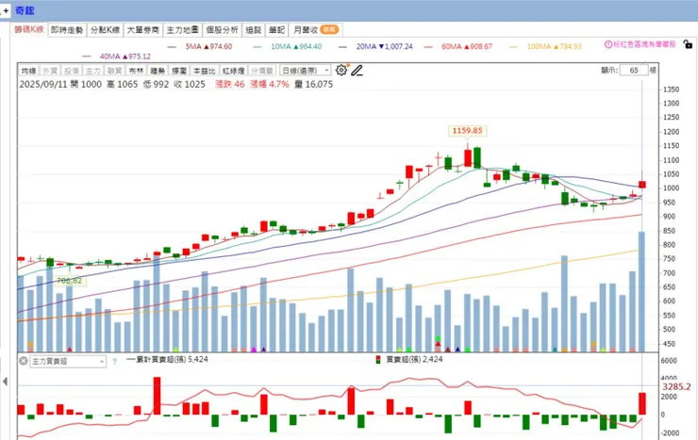
Task: Click the 5MA legend value 974.60
Action: click(x=218, y=46)
